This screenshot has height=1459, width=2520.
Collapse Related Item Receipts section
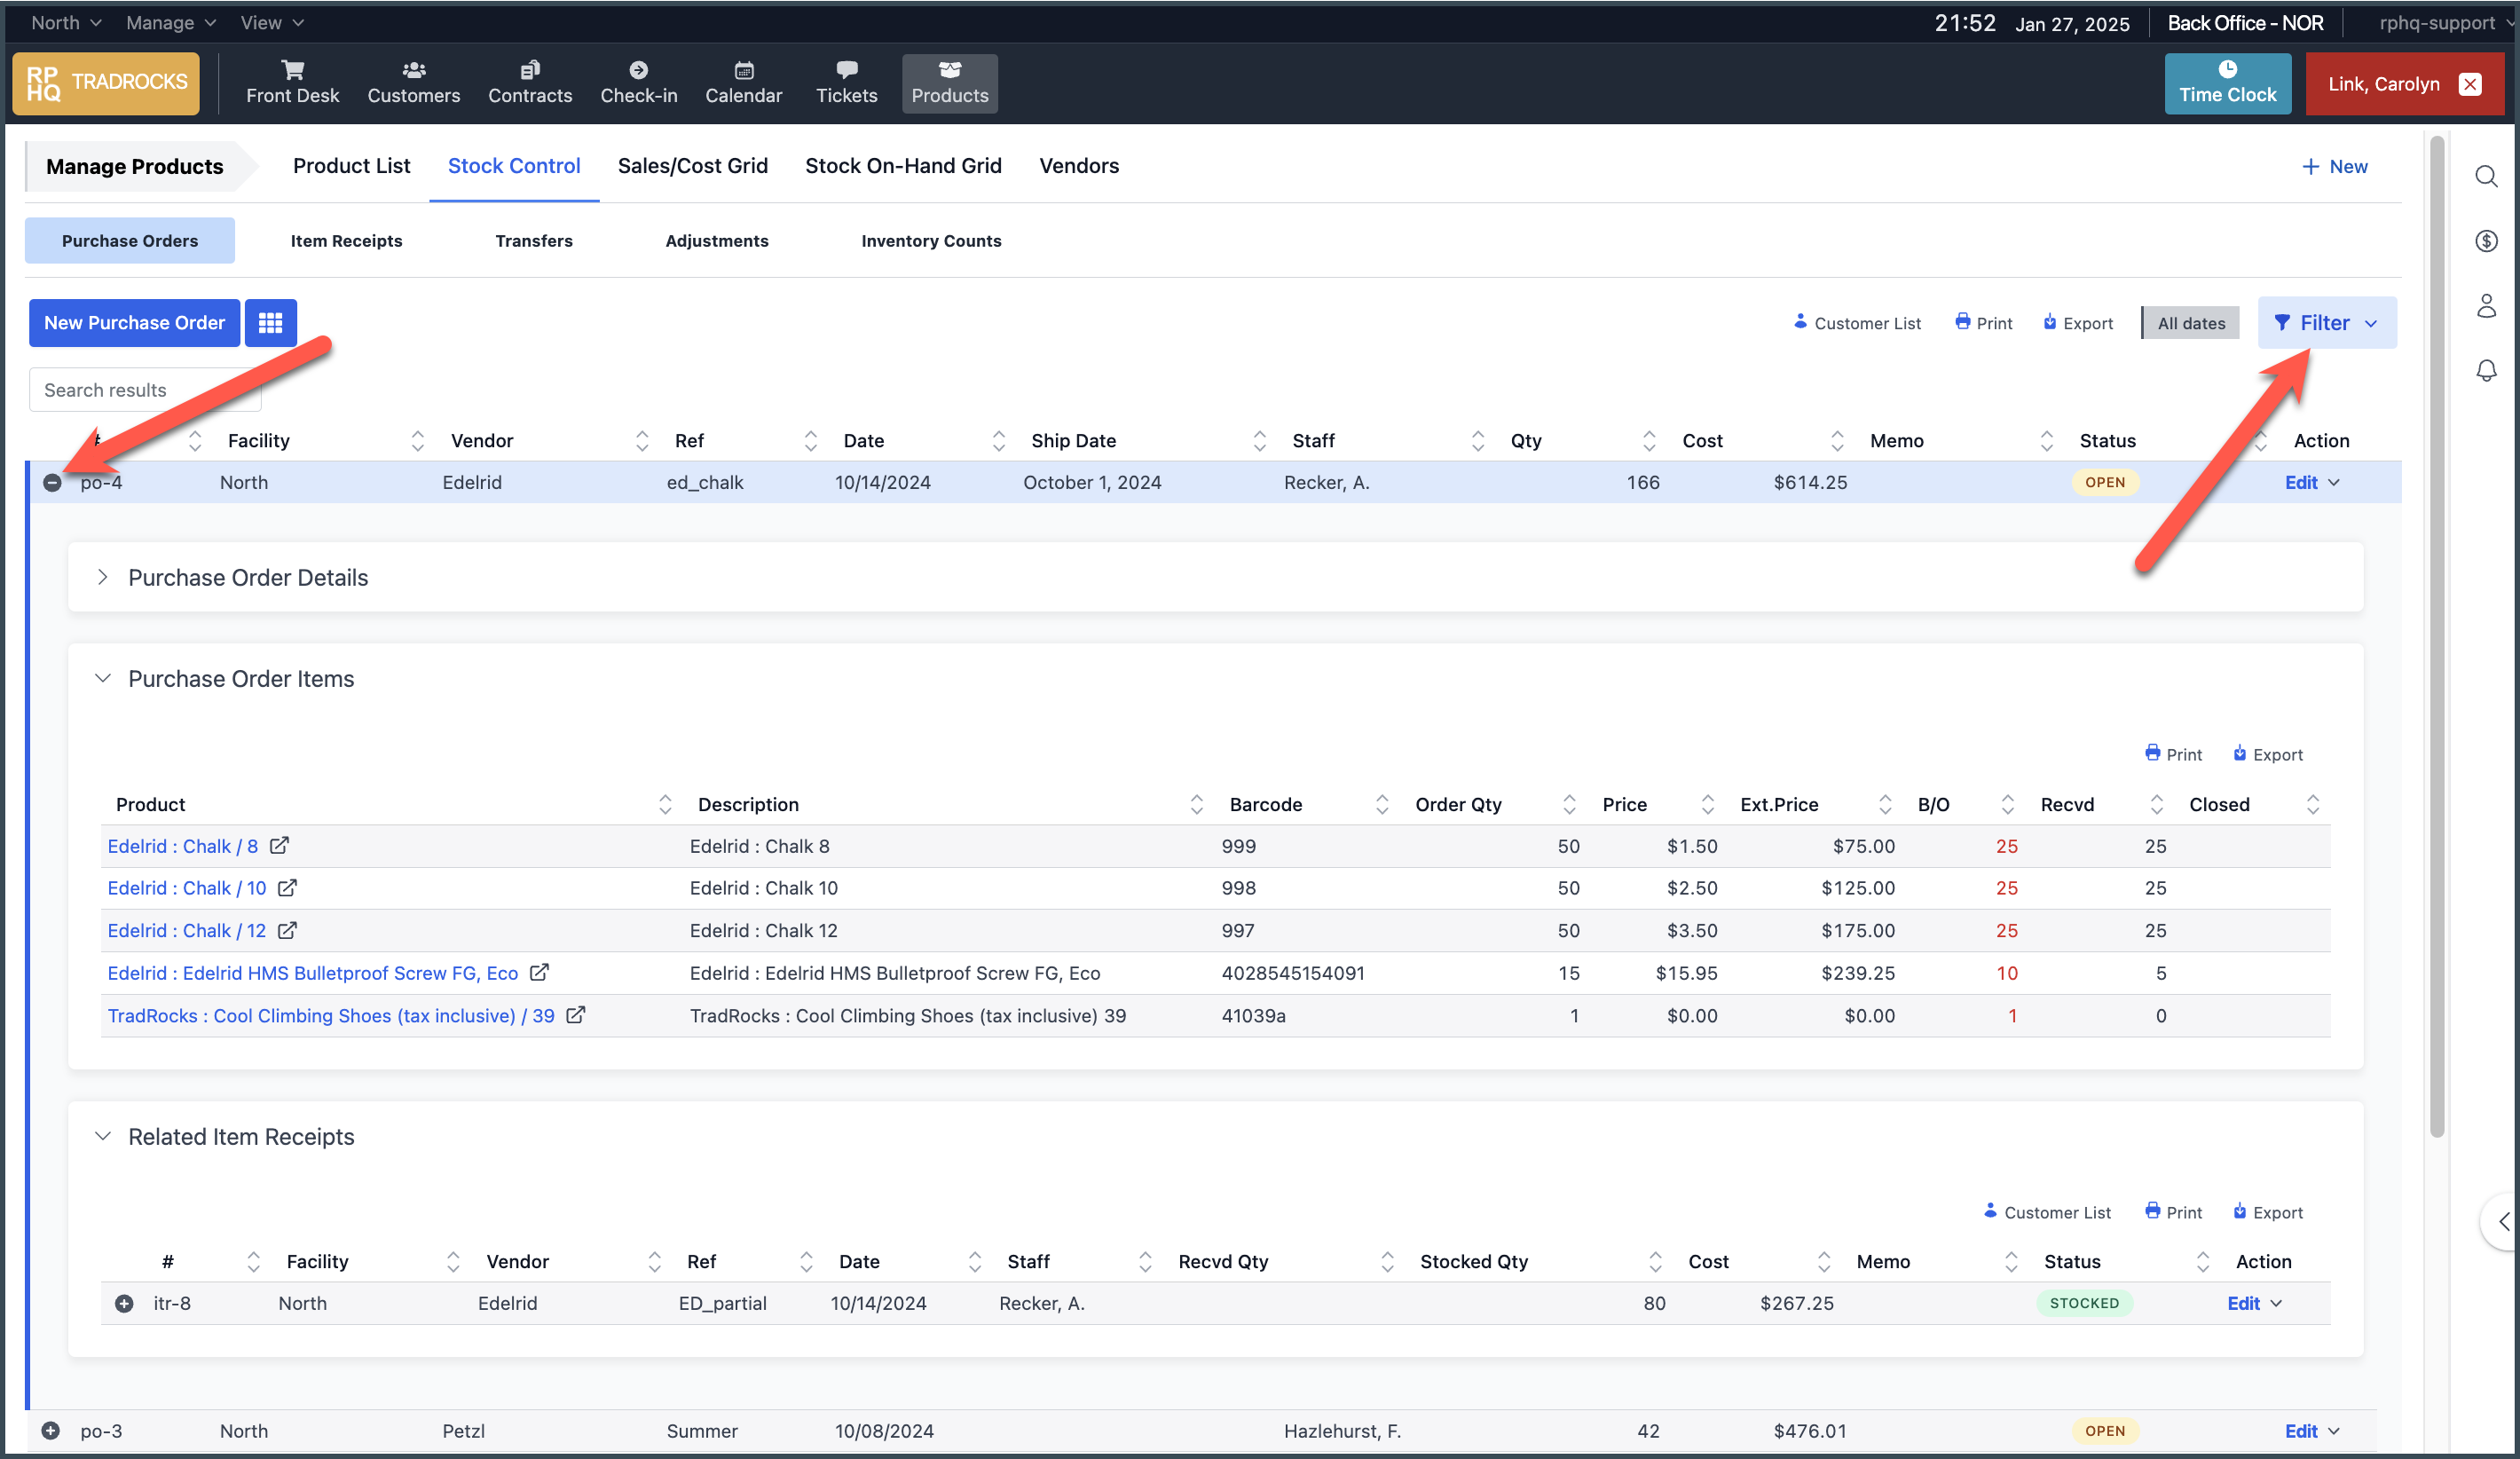[102, 1136]
